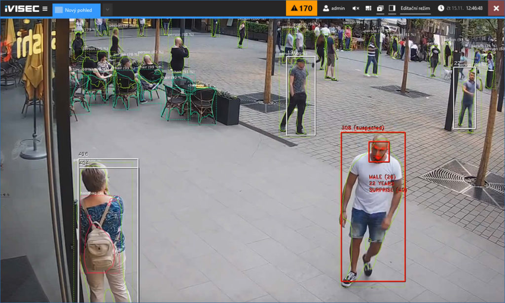The width and height of the screenshot is (505, 303).
Task: Open the grid layout icon
Action: click(368, 8)
